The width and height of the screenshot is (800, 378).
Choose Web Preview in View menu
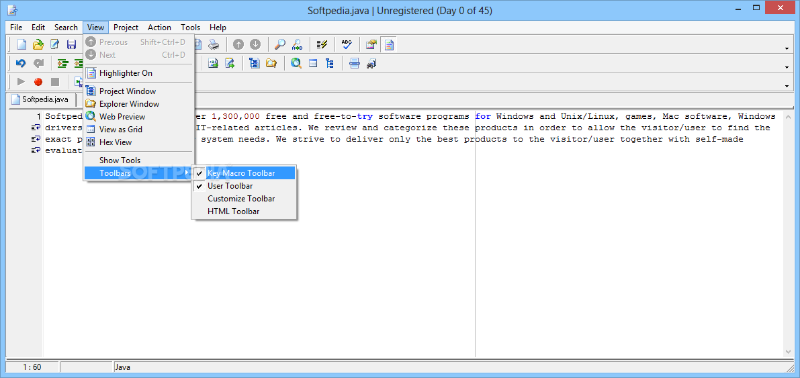pyautogui.click(x=138, y=116)
